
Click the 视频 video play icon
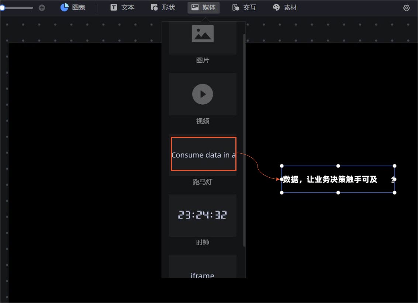pos(203,94)
